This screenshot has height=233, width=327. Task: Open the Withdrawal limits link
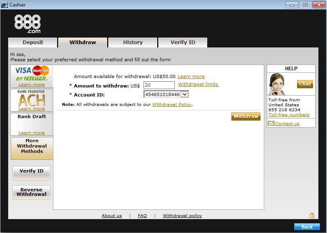tap(198, 84)
